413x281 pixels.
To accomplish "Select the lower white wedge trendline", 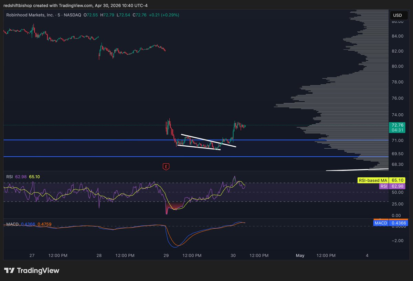I will point(199,147).
